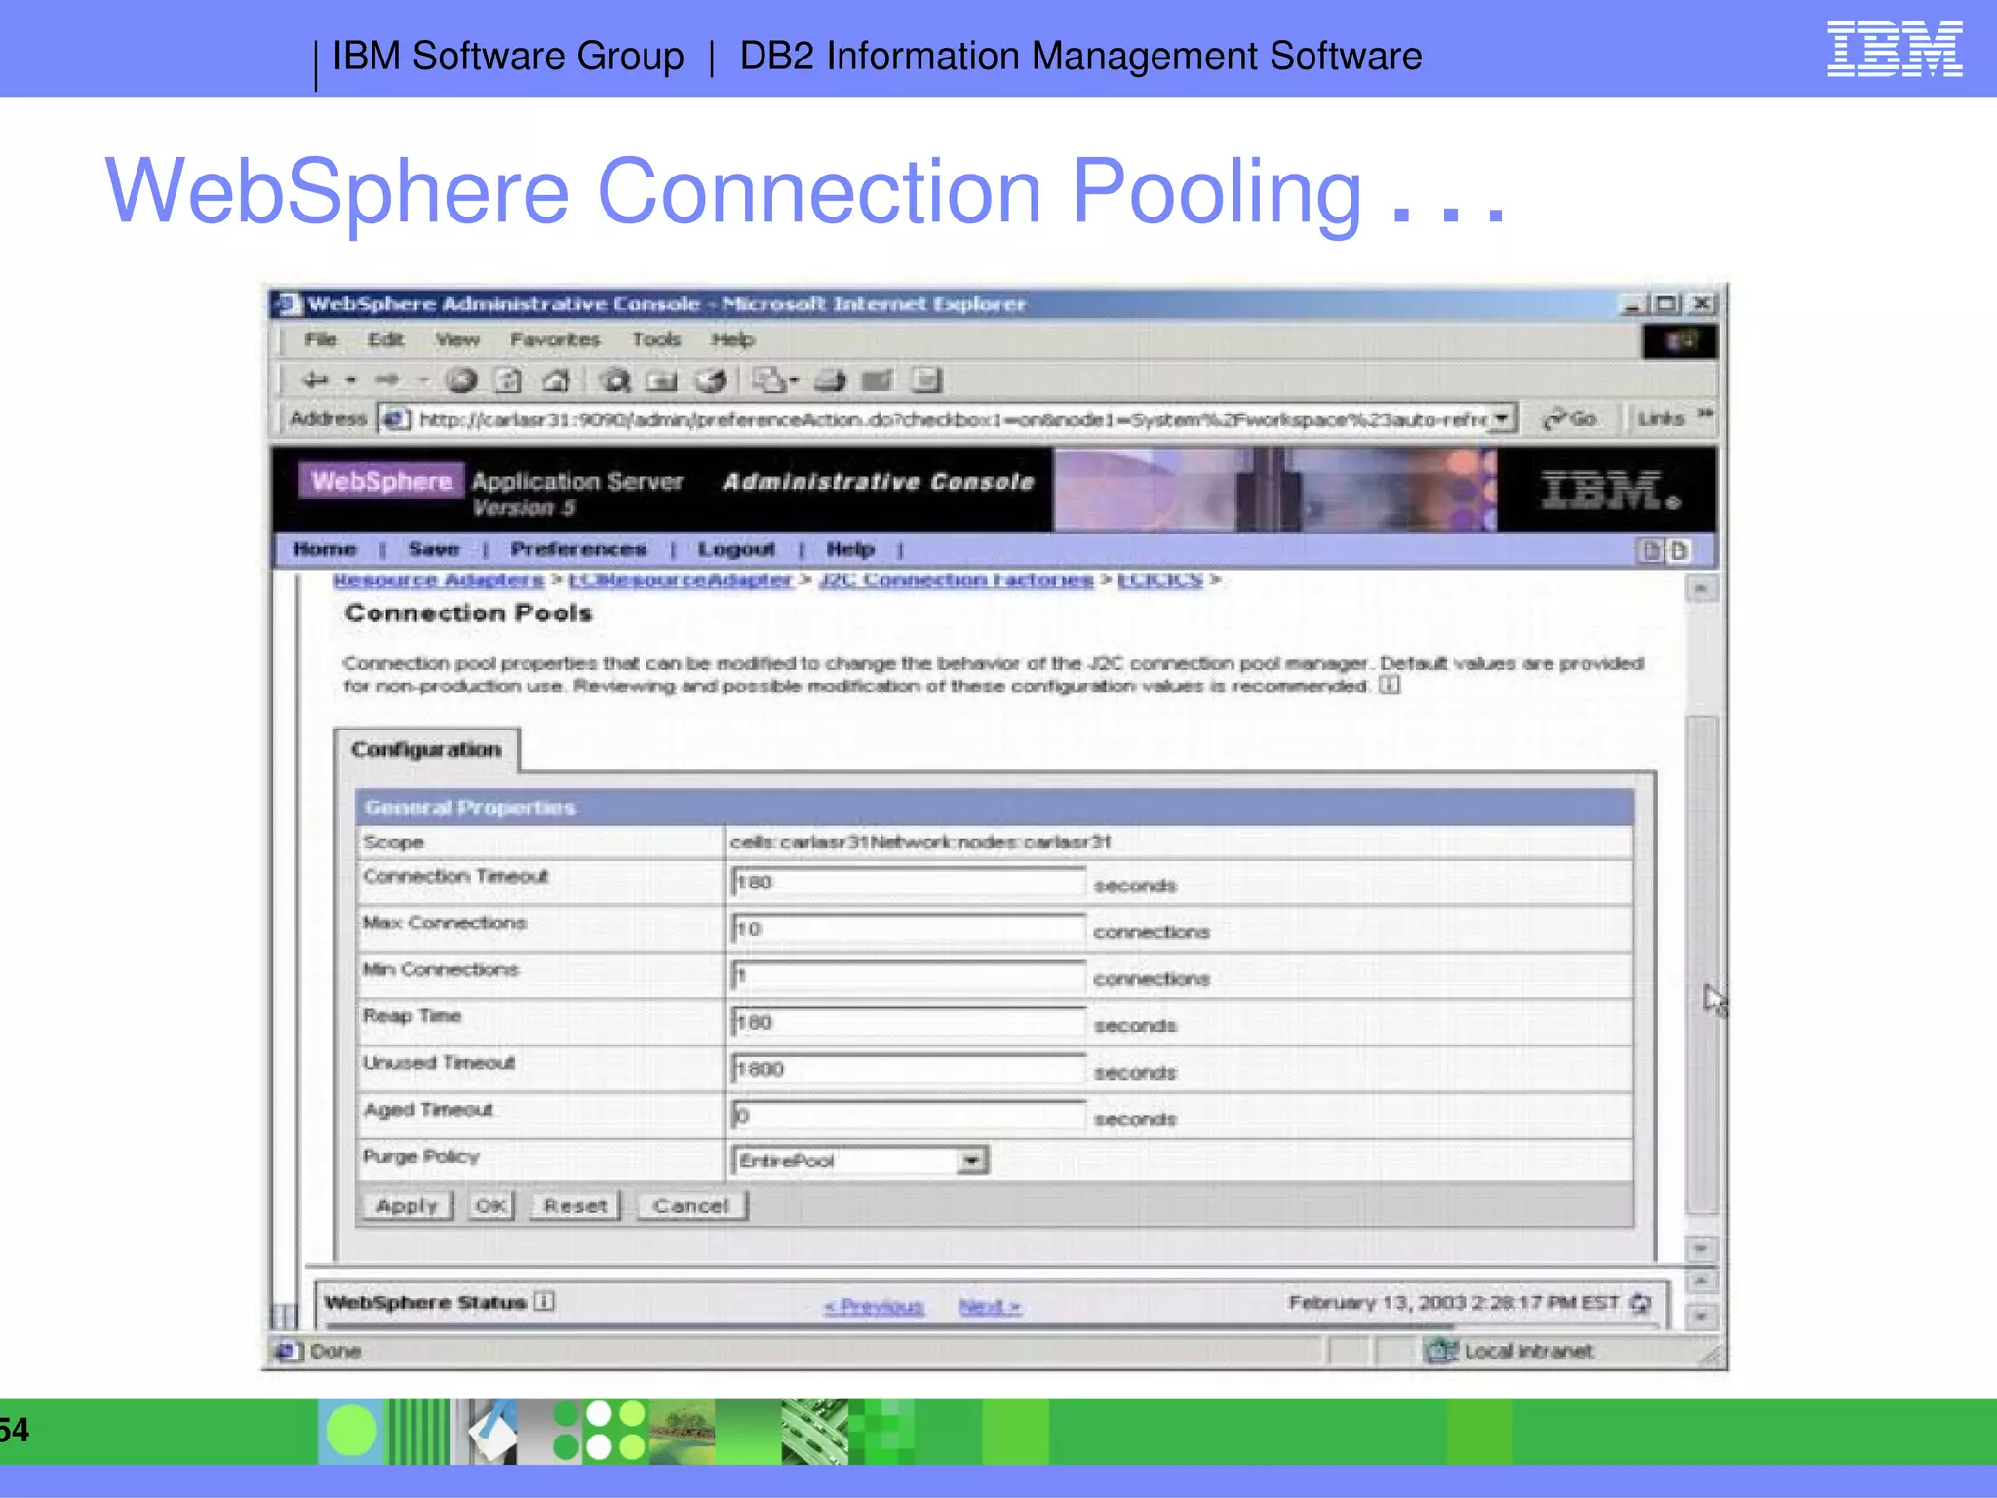The width and height of the screenshot is (1997, 1498).
Task: Stop page loading with Stop icon
Action: (x=462, y=380)
